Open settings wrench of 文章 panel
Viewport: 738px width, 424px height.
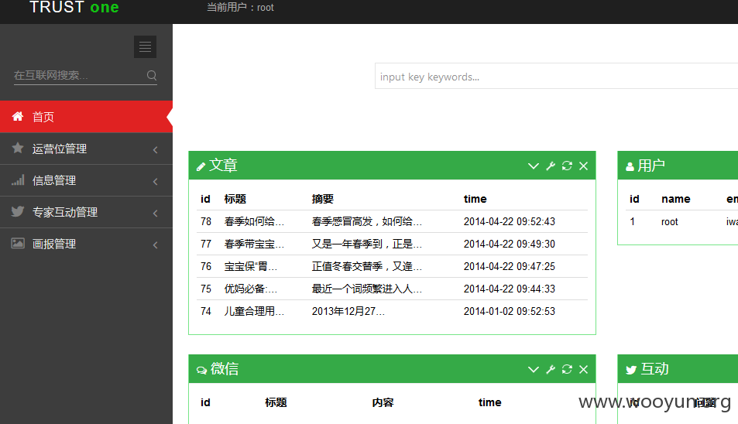[550, 166]
